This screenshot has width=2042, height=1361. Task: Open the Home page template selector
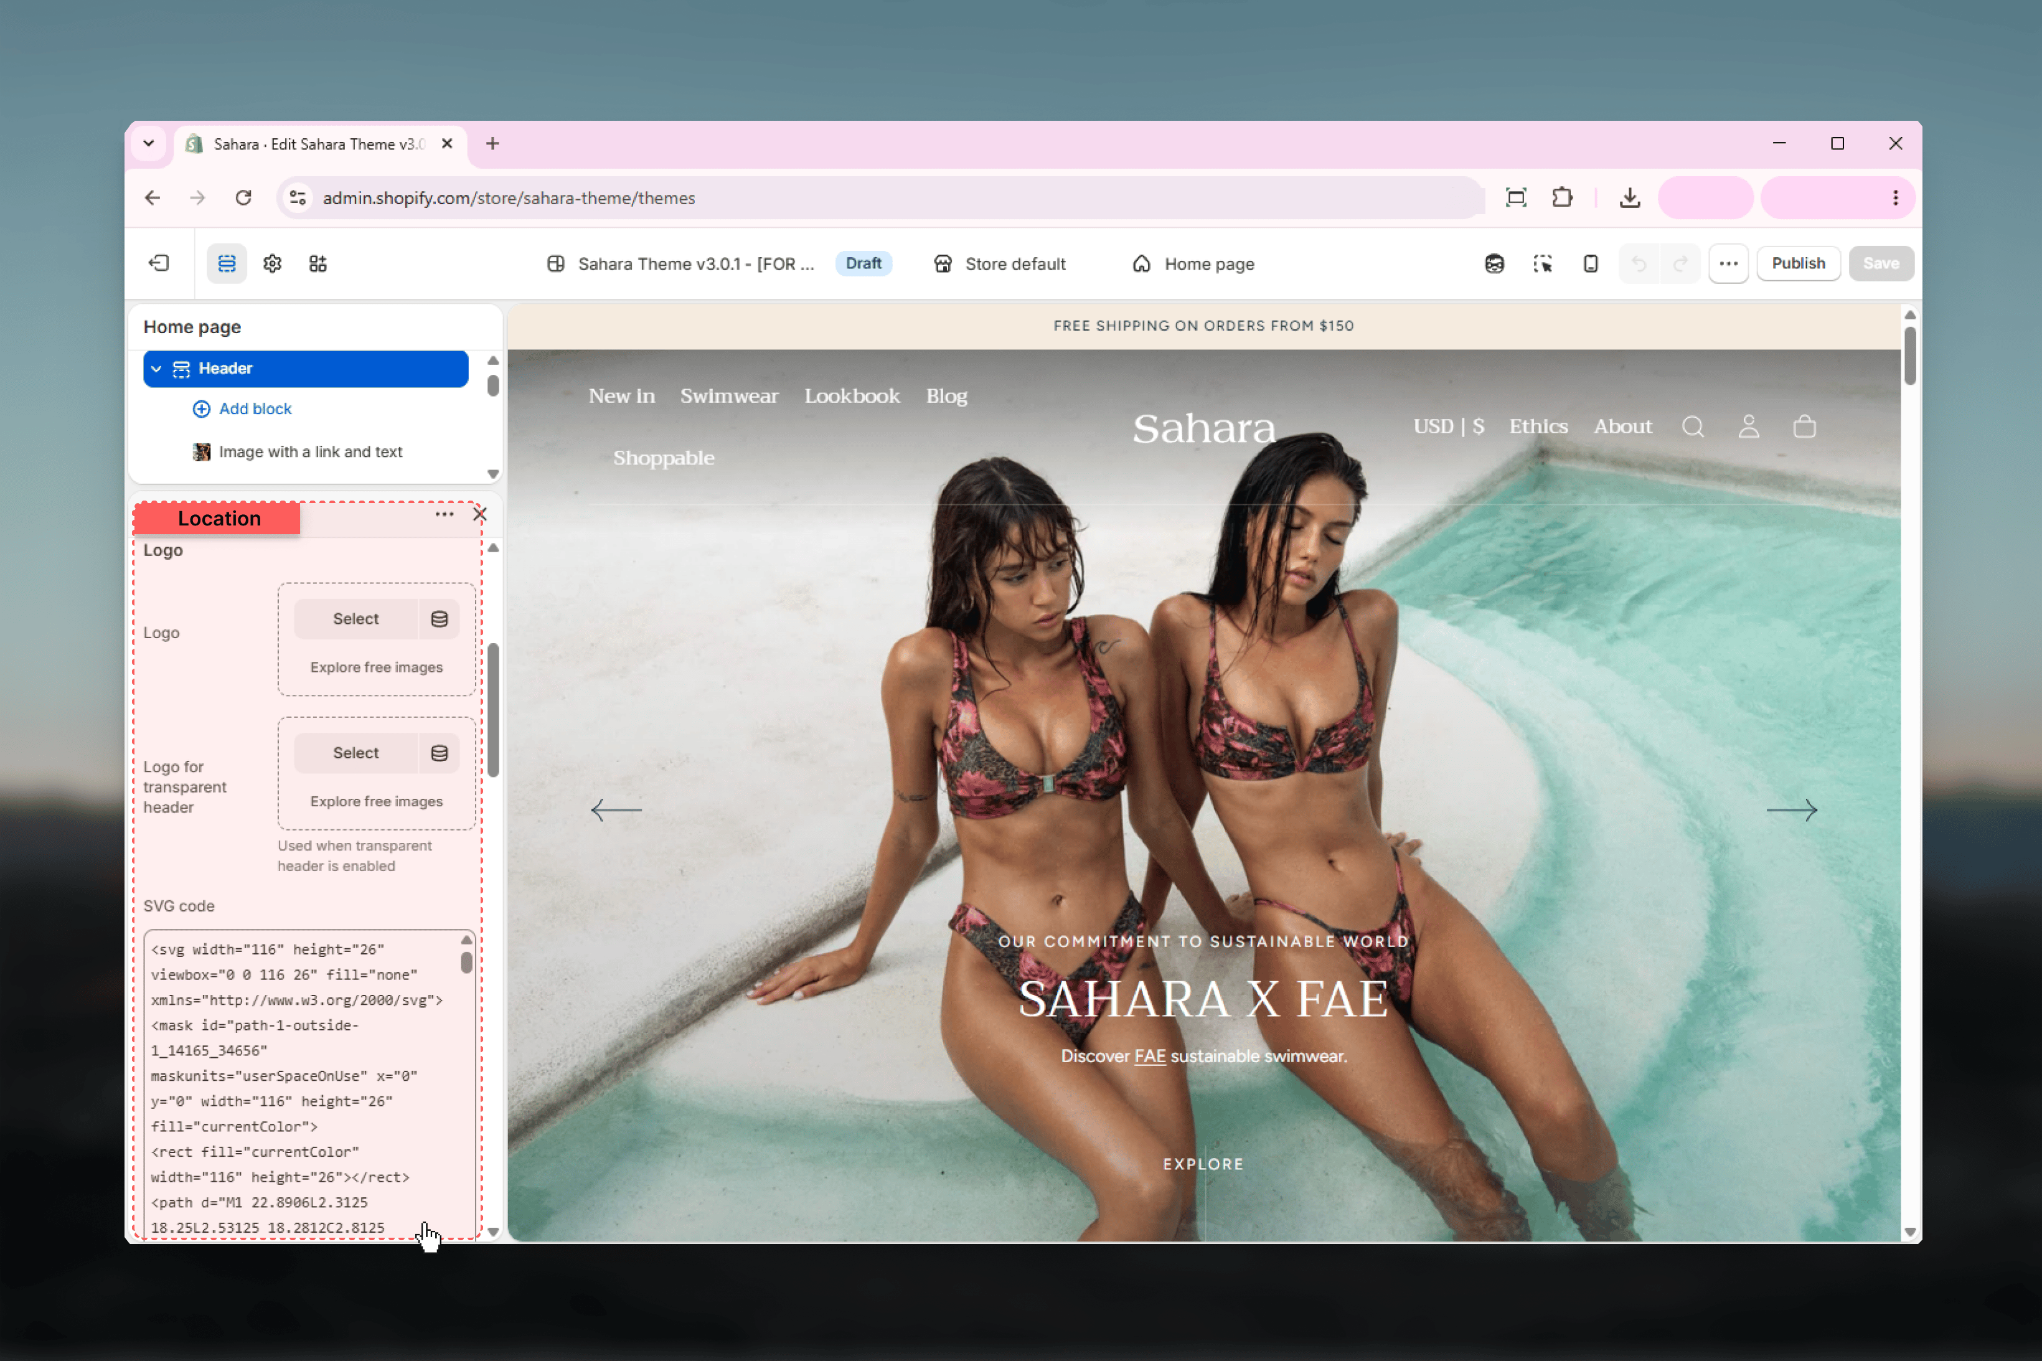click(x=1193, y=264)
